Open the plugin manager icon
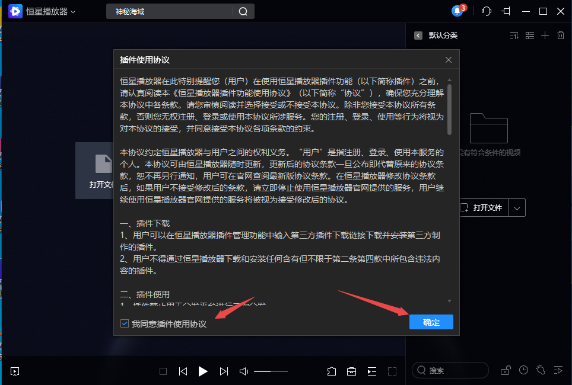 coord(332,371)
